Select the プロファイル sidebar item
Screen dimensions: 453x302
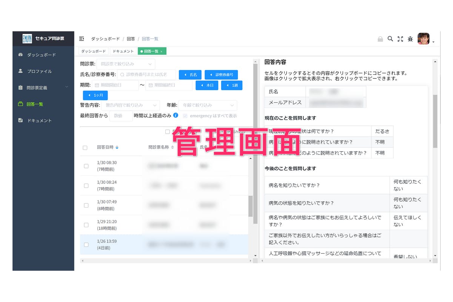coord(34,71)
